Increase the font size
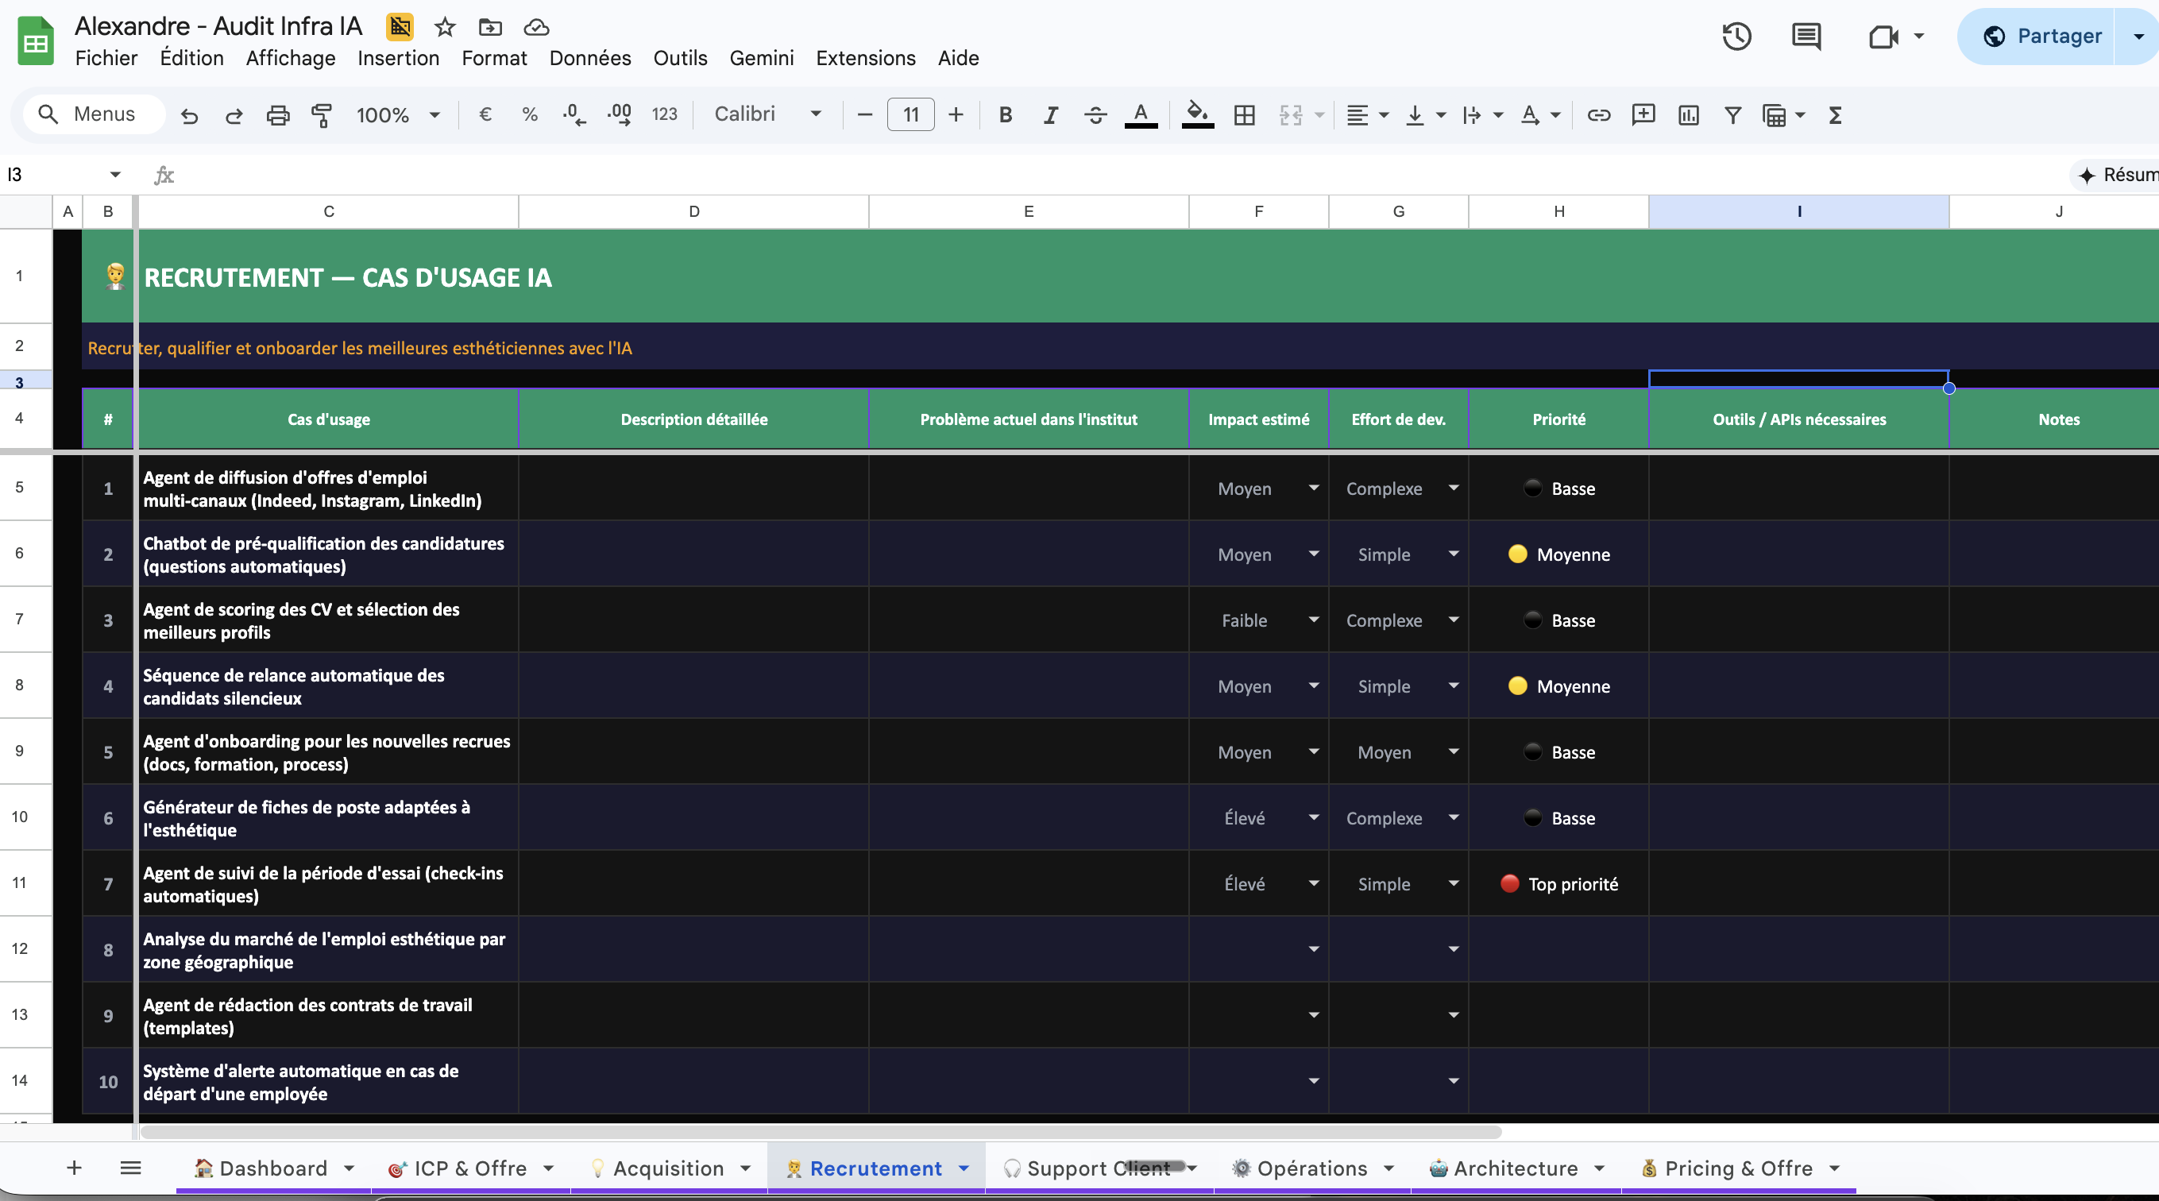The width and height of the screenshot is (2159, 1201). coord(956,115)
